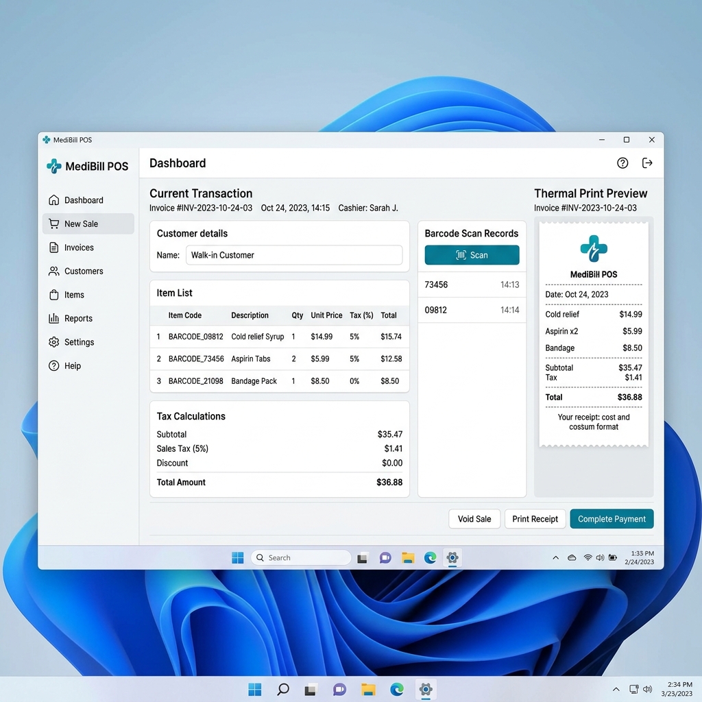Open File Explorer on desktop taskbar

coord(368,690)
